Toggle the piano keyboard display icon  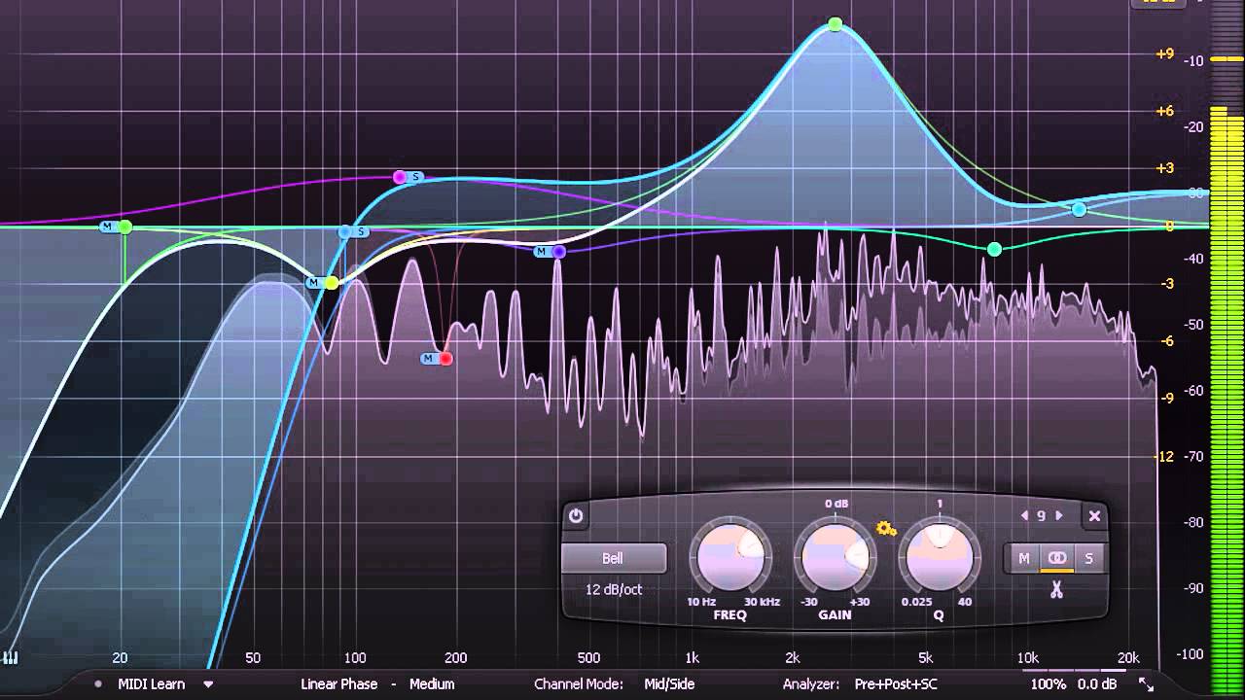tap(11, 658)
